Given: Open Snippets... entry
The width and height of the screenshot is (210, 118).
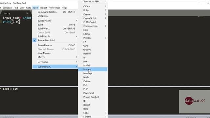Looking at the screenshot, I should (55, 16).
